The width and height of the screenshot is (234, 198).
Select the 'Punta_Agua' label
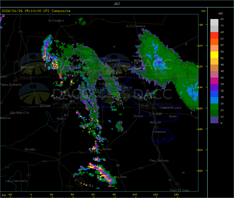[119, 177]
